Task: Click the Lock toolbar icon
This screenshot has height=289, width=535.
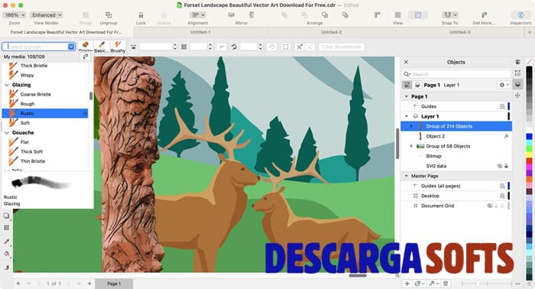Action: pos(141,15)
